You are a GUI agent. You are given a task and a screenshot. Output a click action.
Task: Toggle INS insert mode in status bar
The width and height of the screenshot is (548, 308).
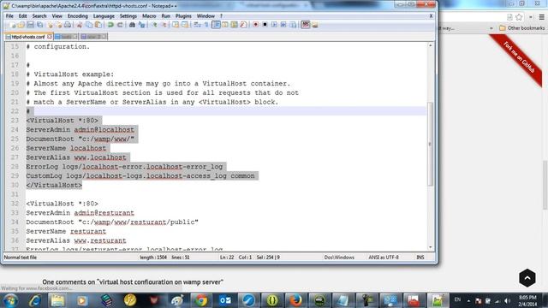[420, 258]
